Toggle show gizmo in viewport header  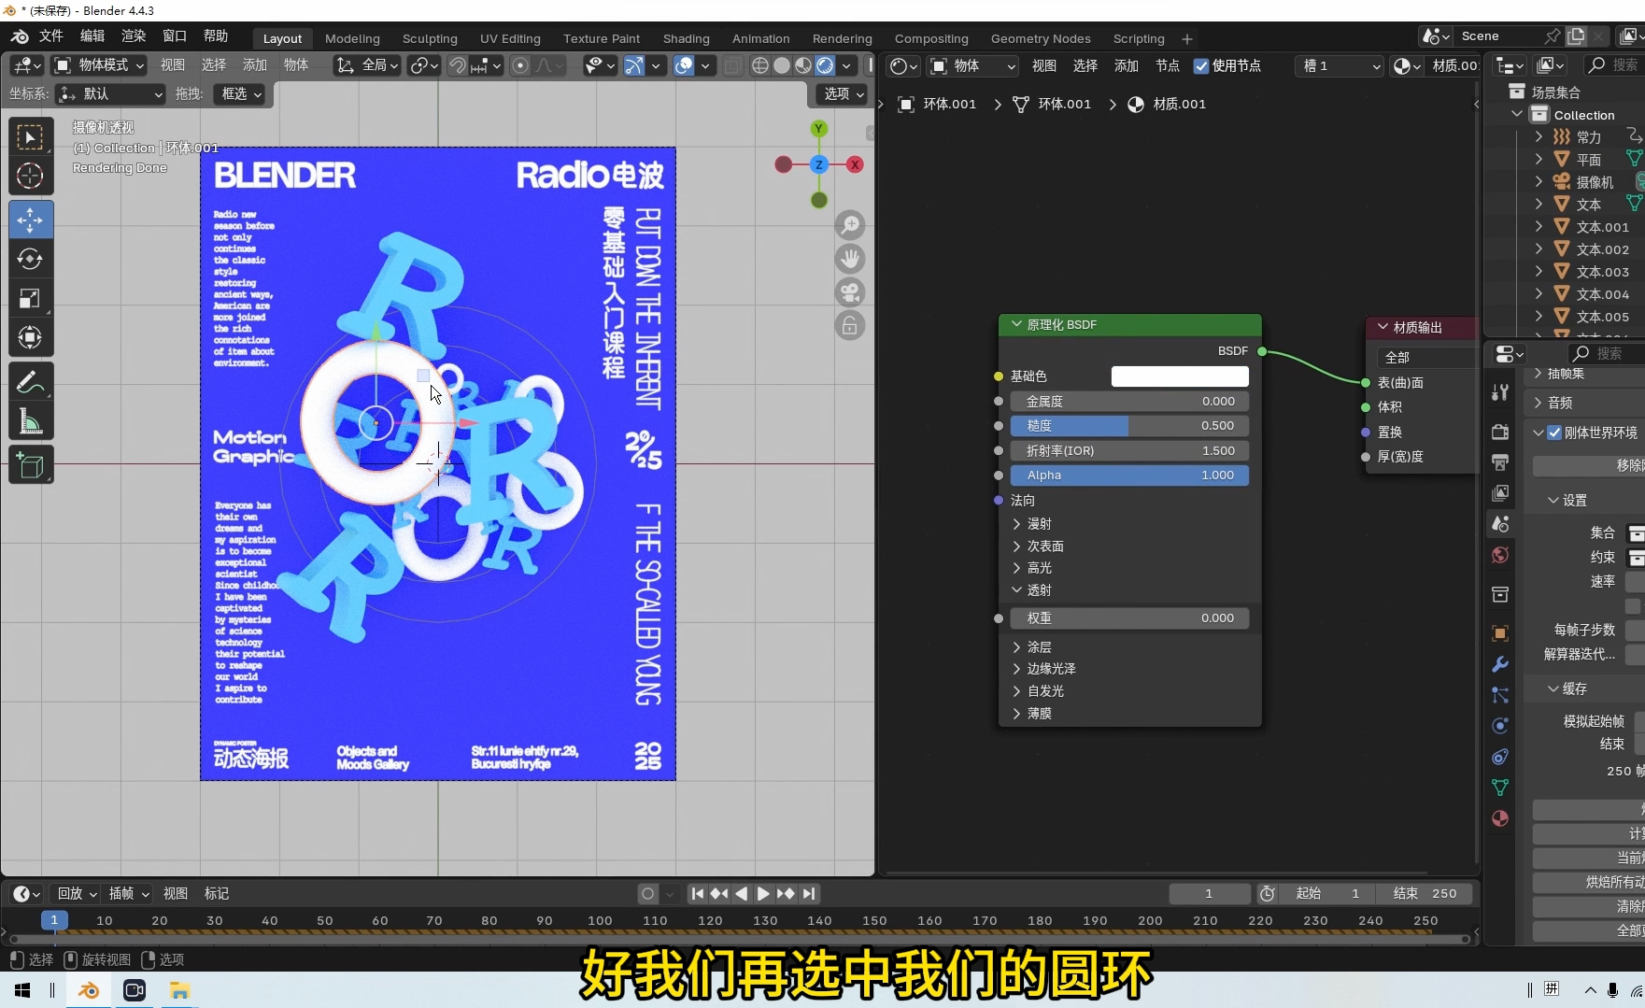pos(634,65)
